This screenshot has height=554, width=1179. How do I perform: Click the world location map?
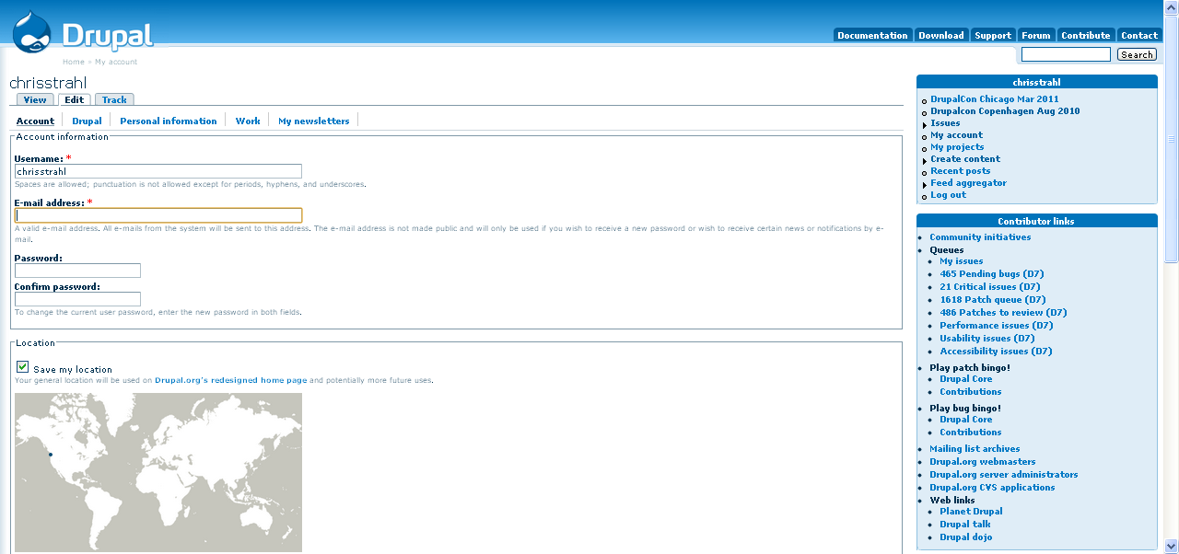click(158, 473)
